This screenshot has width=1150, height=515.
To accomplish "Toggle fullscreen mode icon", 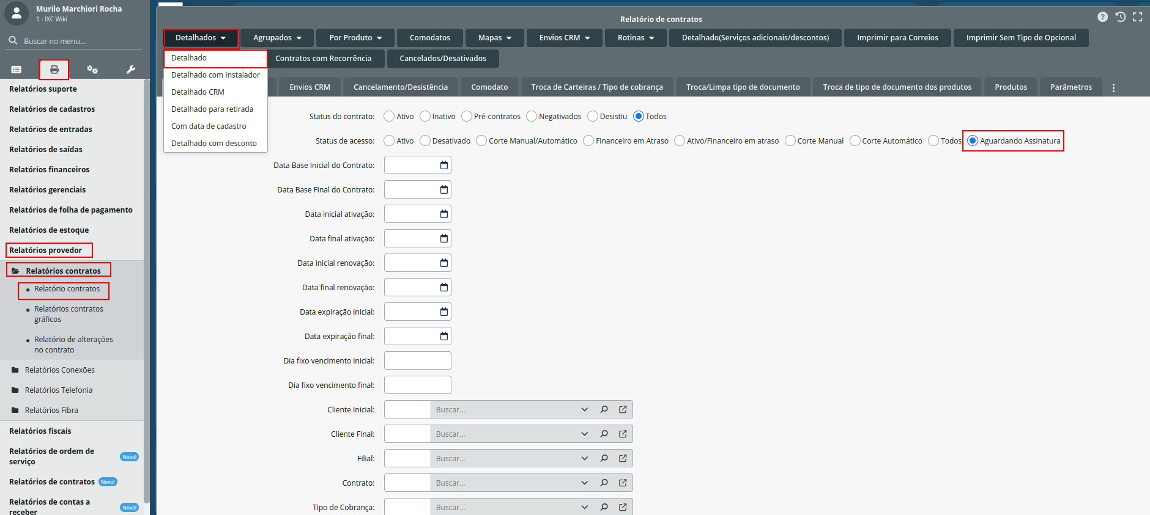I will click(x=1138, y=17).
